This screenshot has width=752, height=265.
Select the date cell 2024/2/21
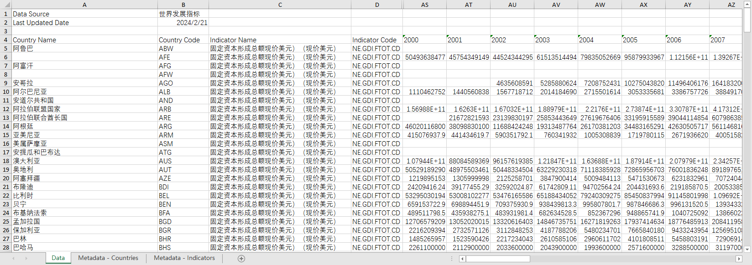pos(183,22)
